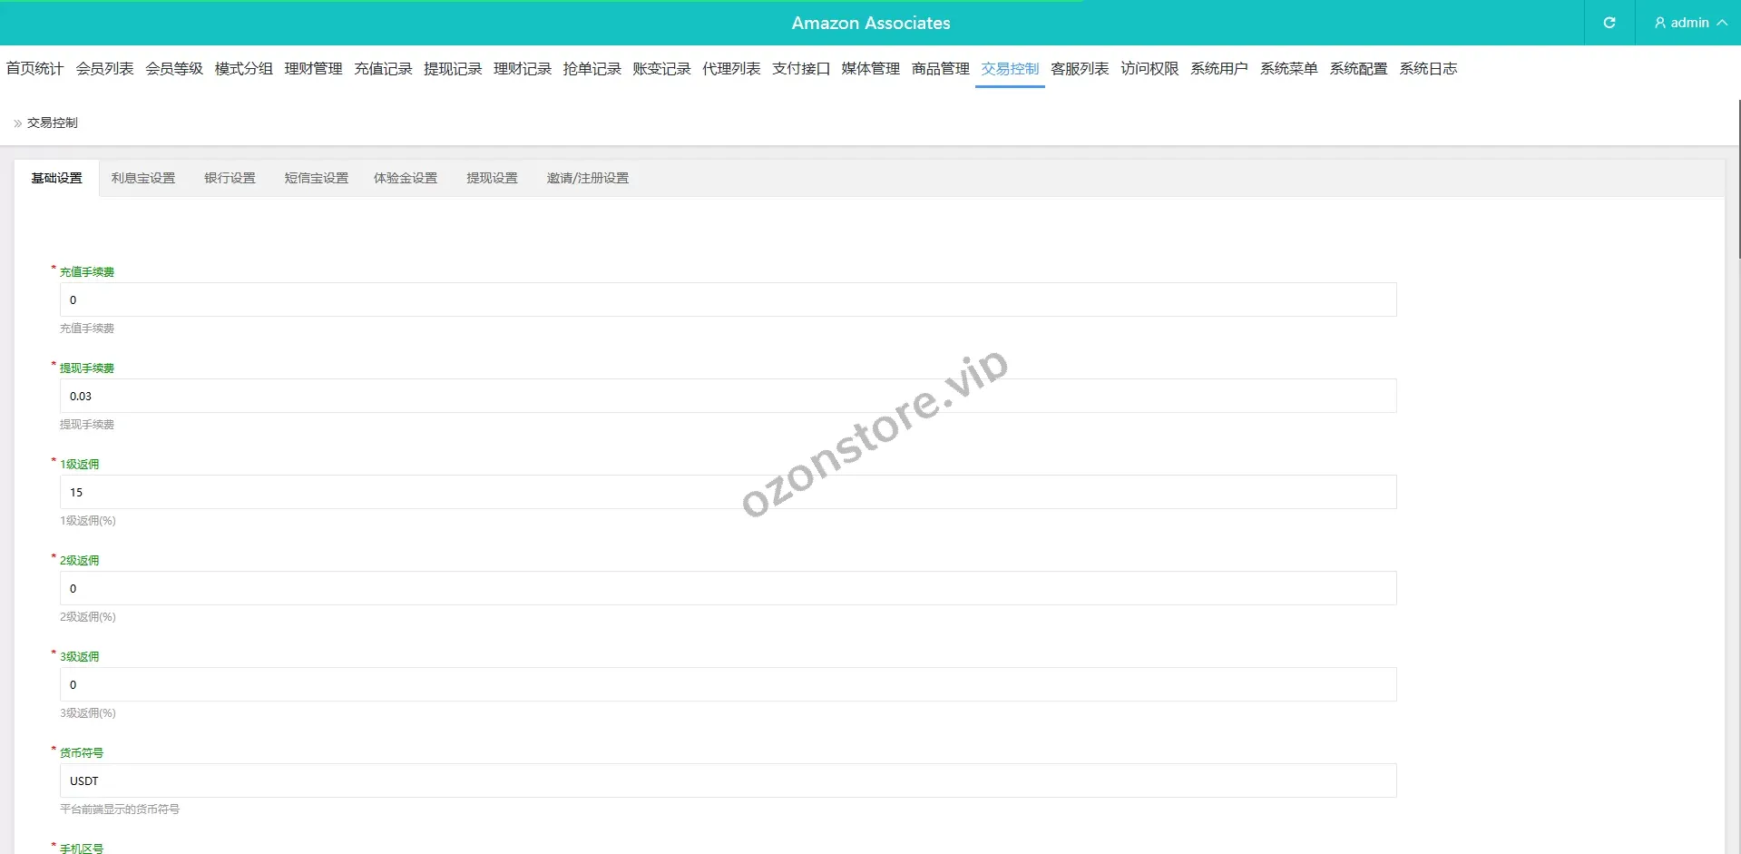
Task: Focus the 提现手续费 field showing 0.03
Action: (728, 397)
